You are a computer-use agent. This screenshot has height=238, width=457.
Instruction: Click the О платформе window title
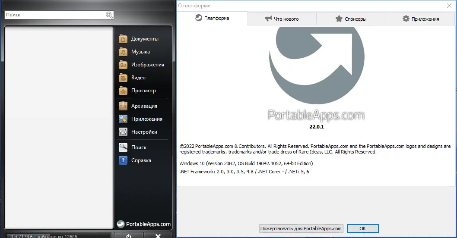(x=194, y=6)
